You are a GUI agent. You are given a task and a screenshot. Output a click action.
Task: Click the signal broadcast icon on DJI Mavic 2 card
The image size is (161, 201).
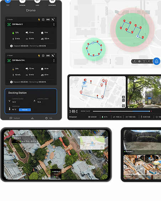click(x=48, y=20)
